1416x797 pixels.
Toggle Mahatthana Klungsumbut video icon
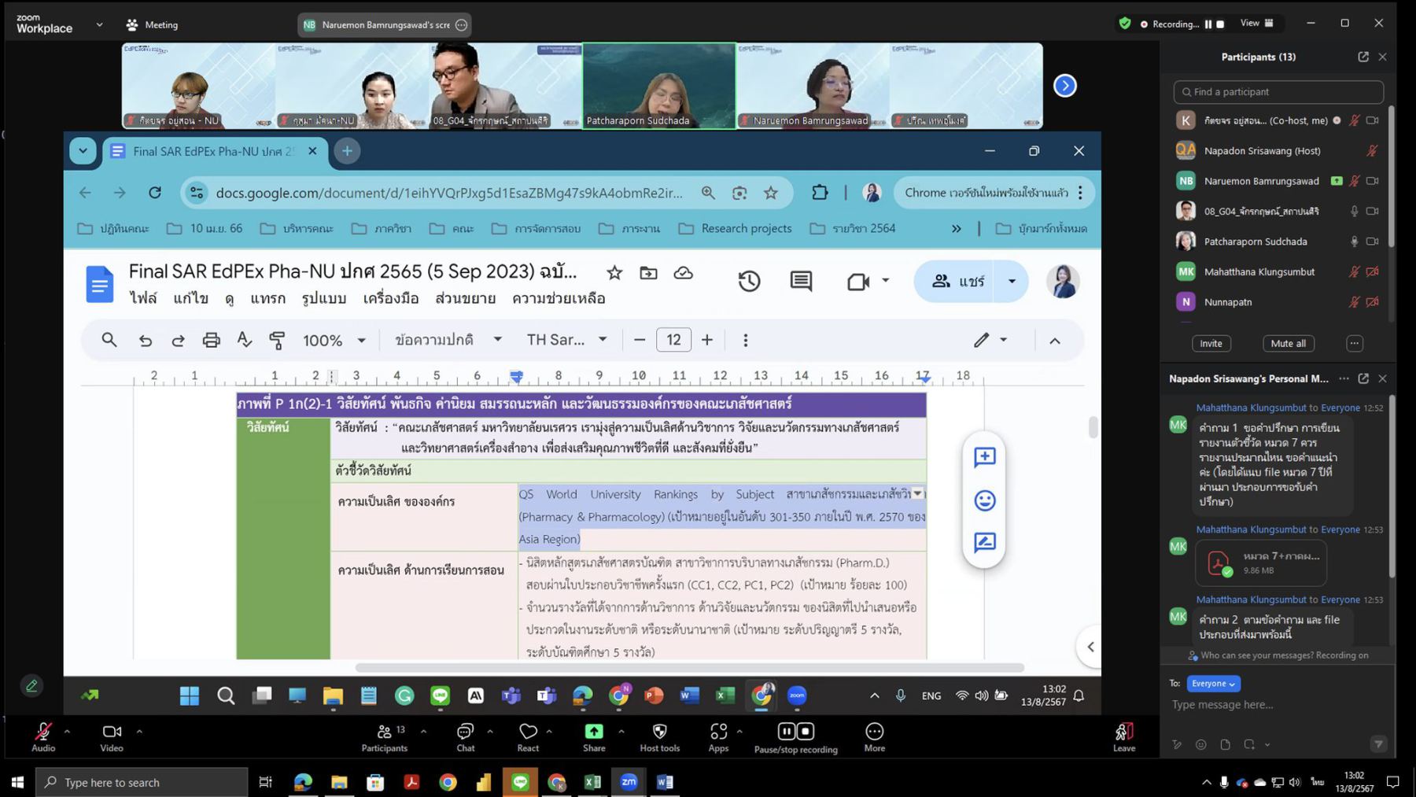click(1373, 271)
